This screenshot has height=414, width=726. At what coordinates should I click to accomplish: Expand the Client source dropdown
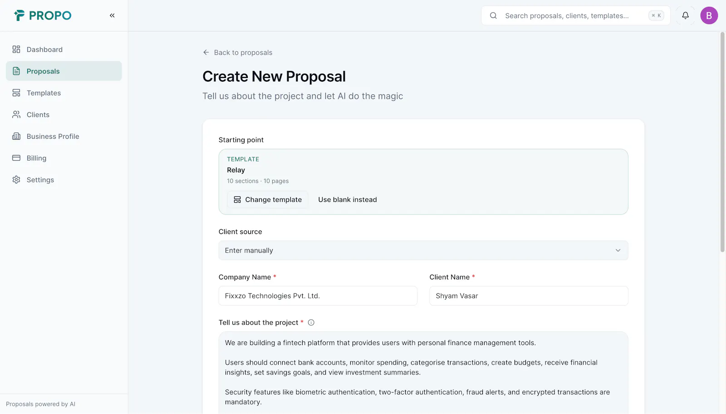coord(423,251)
